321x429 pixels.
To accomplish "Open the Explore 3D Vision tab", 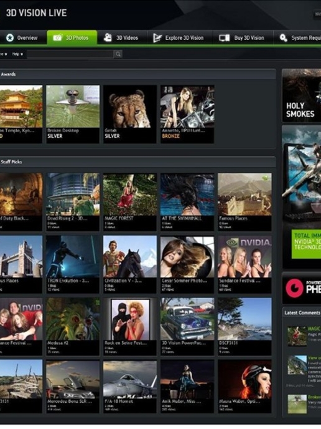I will pyautogui.click(x=179, y=38).
